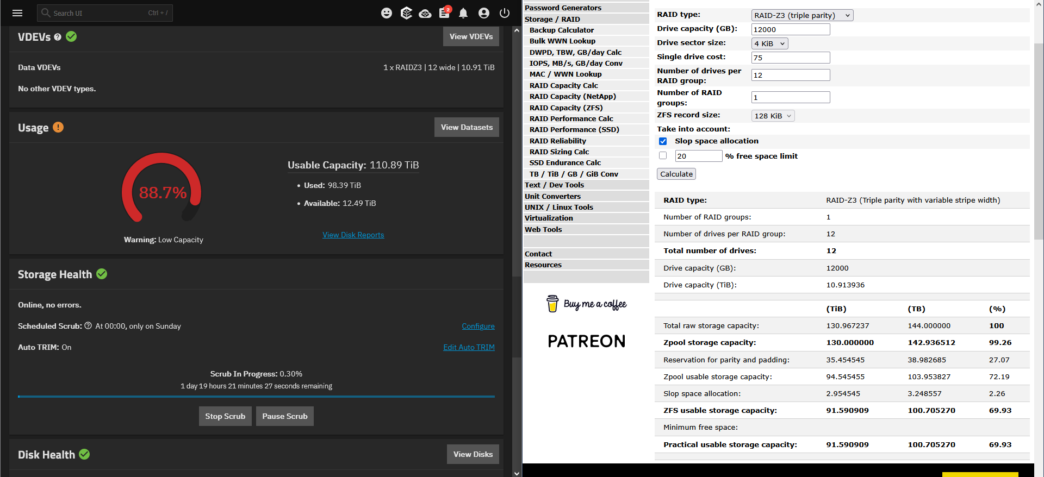
Task: Click the Number of RAID groups field
Action: click(x=791, y=97)
